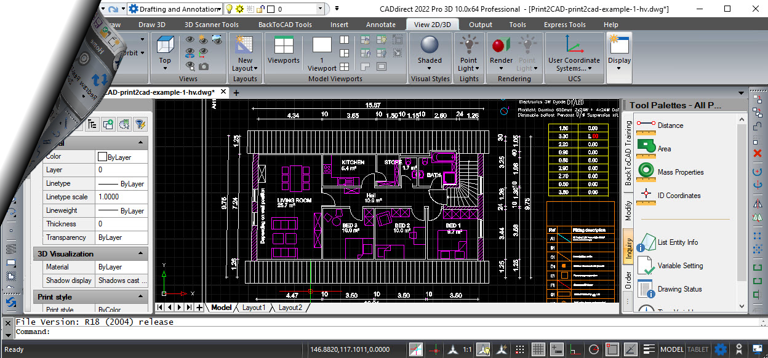Select the ID Coordinates tool

(x=668, y=196)
